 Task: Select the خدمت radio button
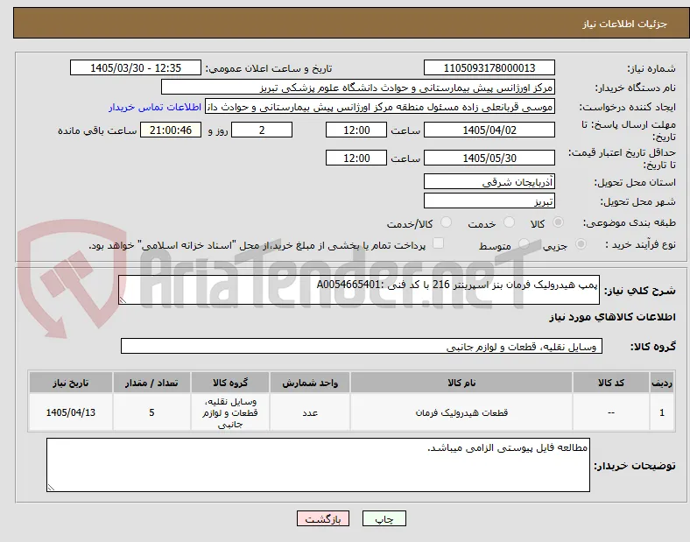click(x=509, y=222)
